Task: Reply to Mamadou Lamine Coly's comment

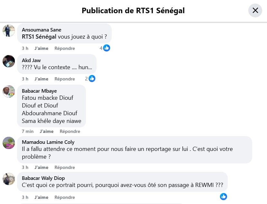Action: pyautogui.click(x=64, y=167)
